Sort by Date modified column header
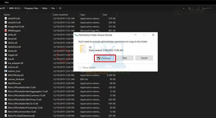The image size is (216, 118). pos(60,15)
